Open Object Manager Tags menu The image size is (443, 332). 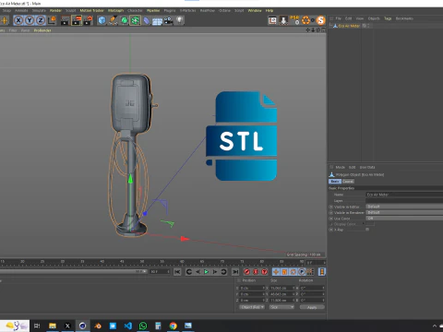point(388,18)
